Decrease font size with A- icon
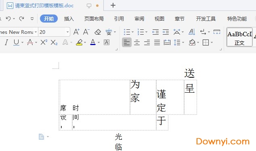 (86, 32)
